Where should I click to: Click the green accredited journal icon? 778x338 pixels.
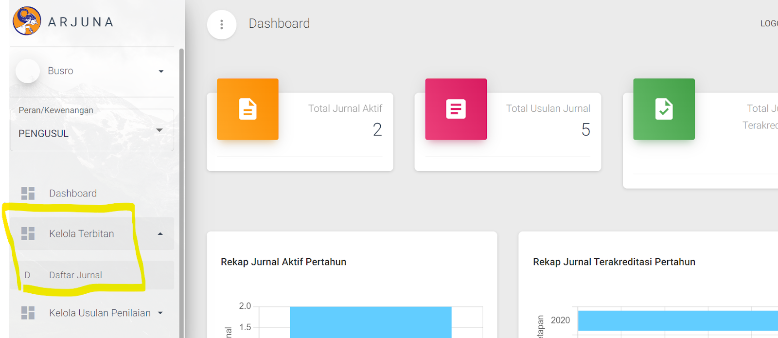[664, 109]
